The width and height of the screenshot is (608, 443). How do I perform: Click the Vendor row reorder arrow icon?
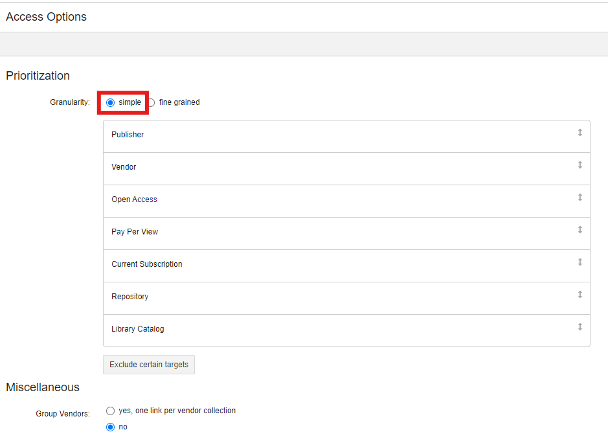(x=580, y=165)
